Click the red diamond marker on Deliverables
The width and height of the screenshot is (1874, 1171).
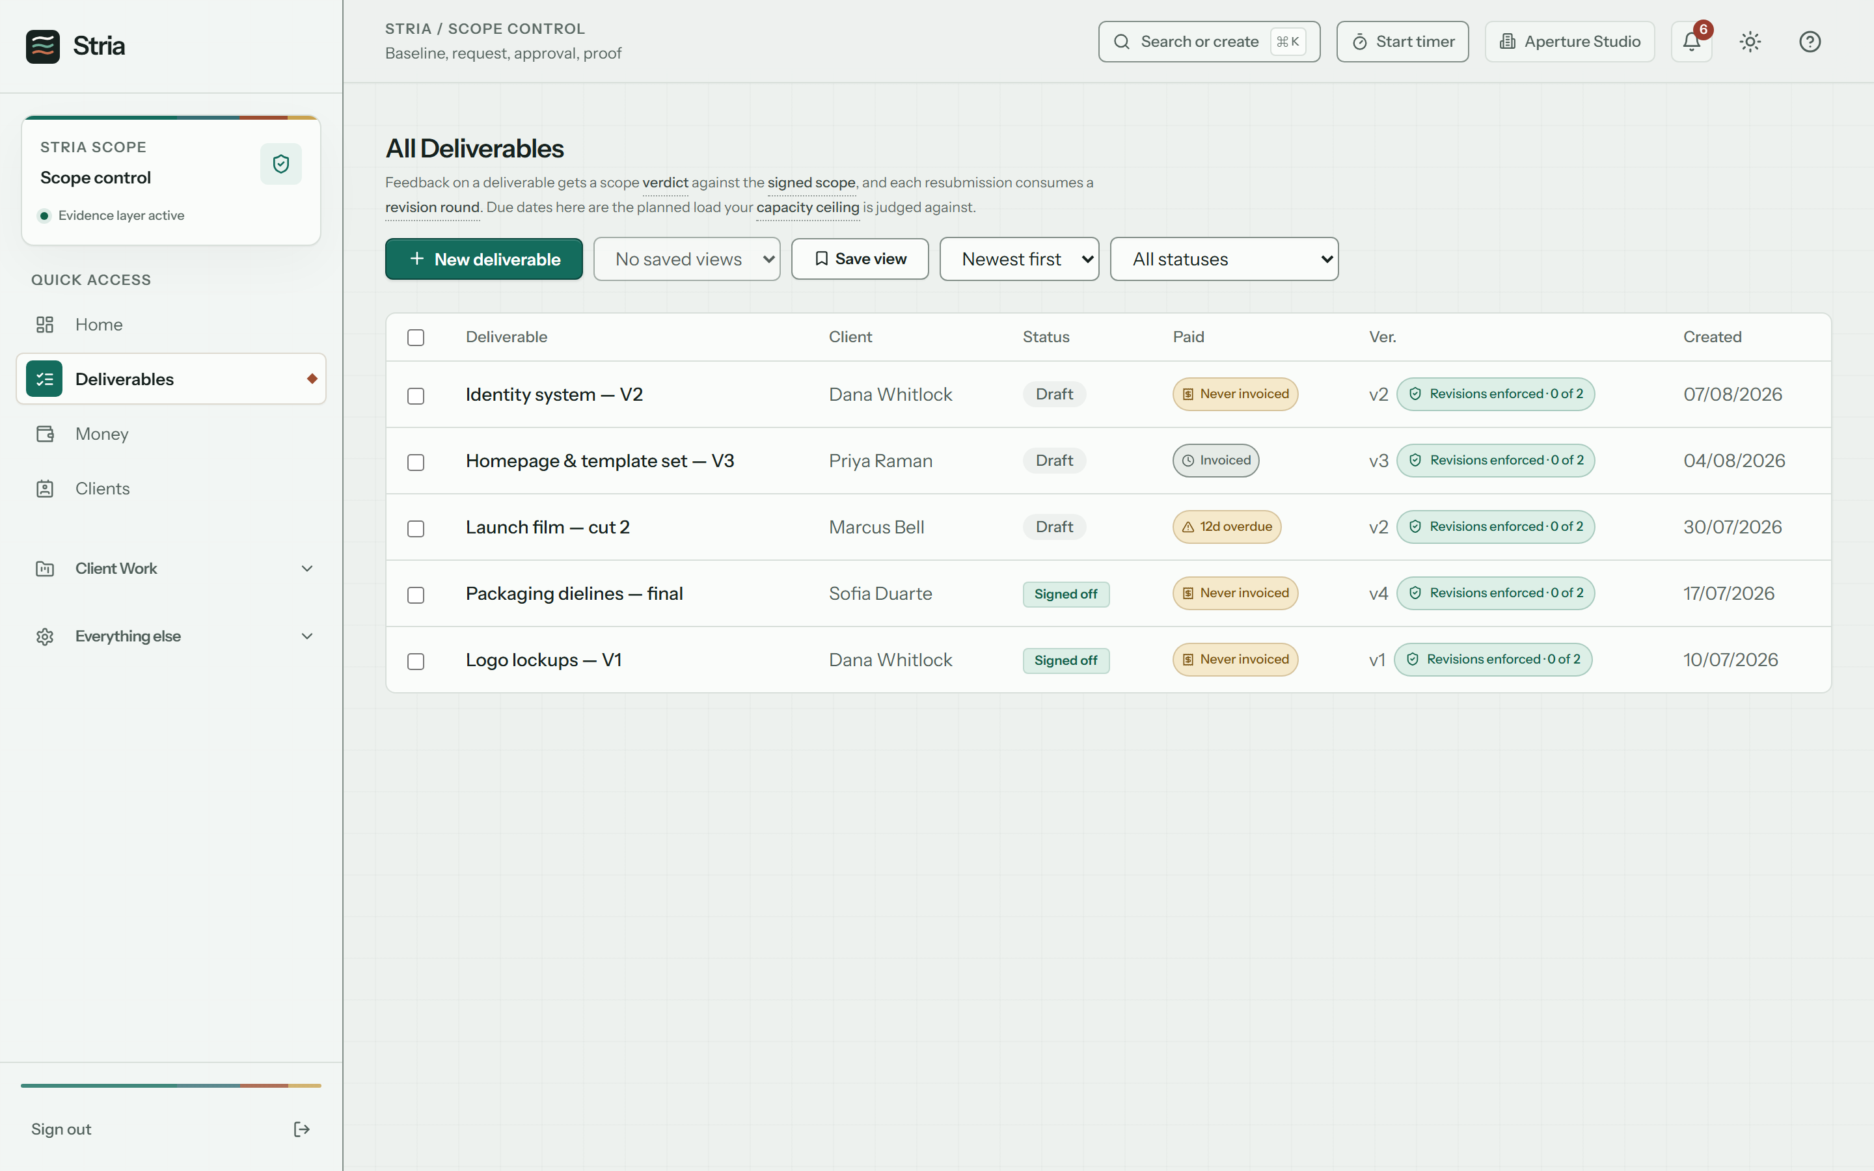pos(312,379)
